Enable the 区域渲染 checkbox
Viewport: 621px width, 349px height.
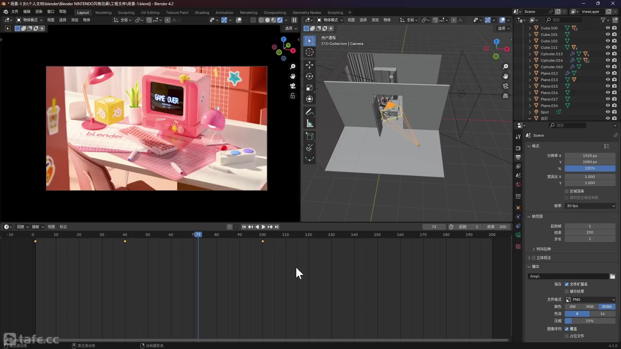(x=567, y=191)
